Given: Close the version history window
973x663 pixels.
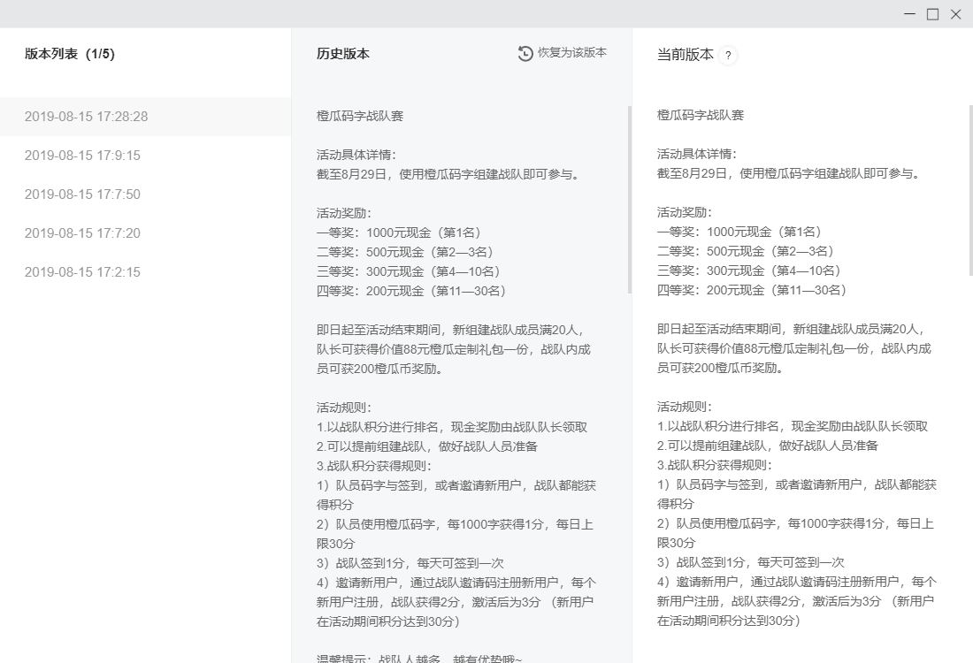Looking at the screenshot, I should 954,14.
